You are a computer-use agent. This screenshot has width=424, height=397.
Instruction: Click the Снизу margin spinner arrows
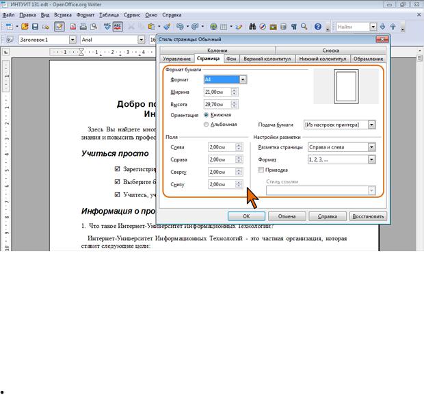click(239, 184)
